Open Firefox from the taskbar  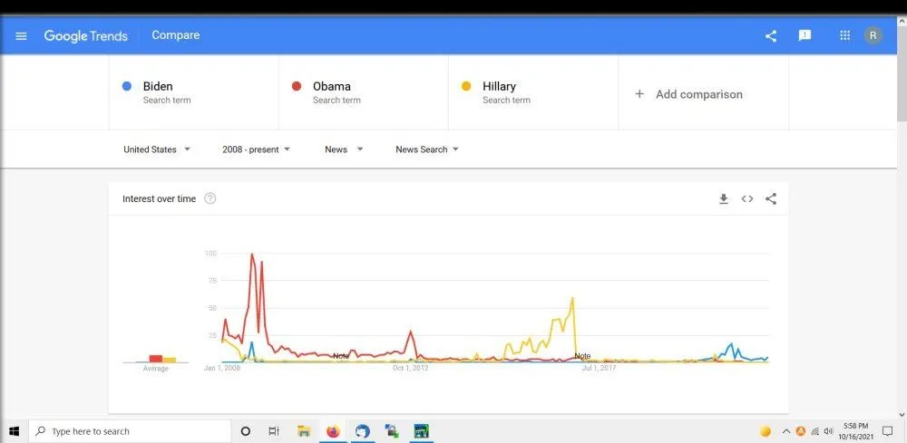click(333, 431)
